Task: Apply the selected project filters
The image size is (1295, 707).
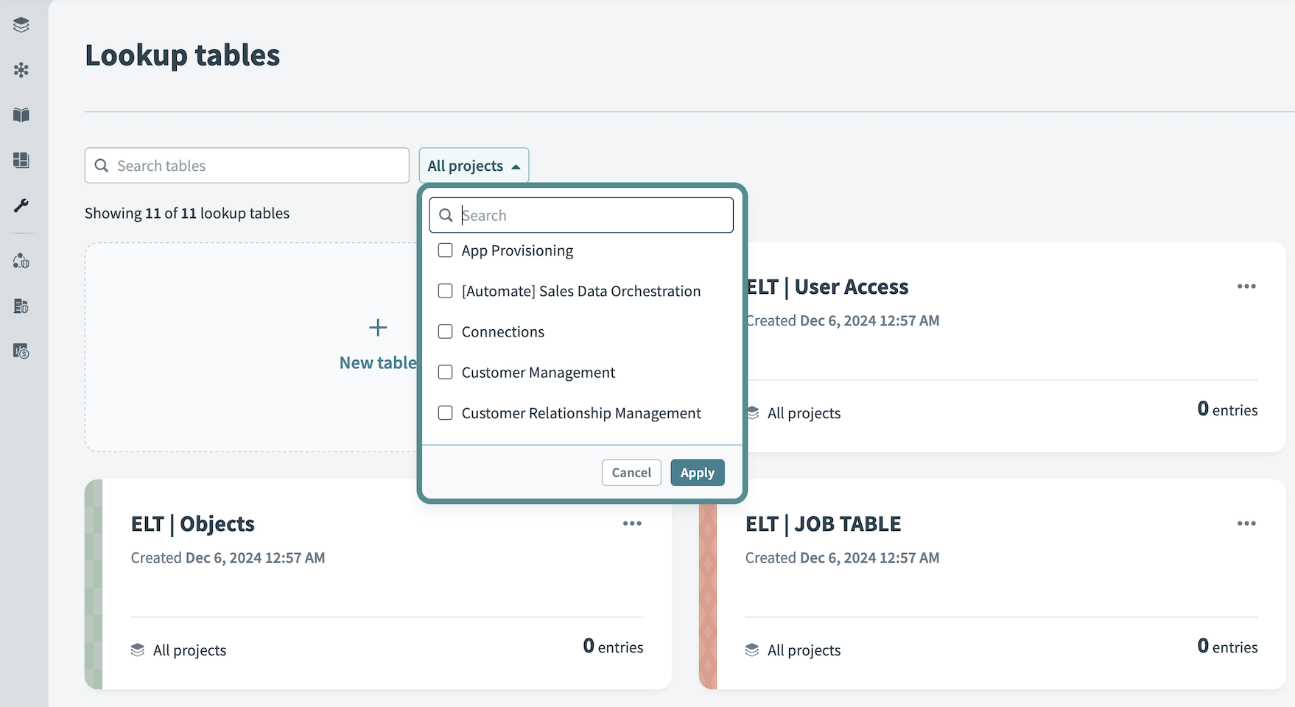Action: 697,472
